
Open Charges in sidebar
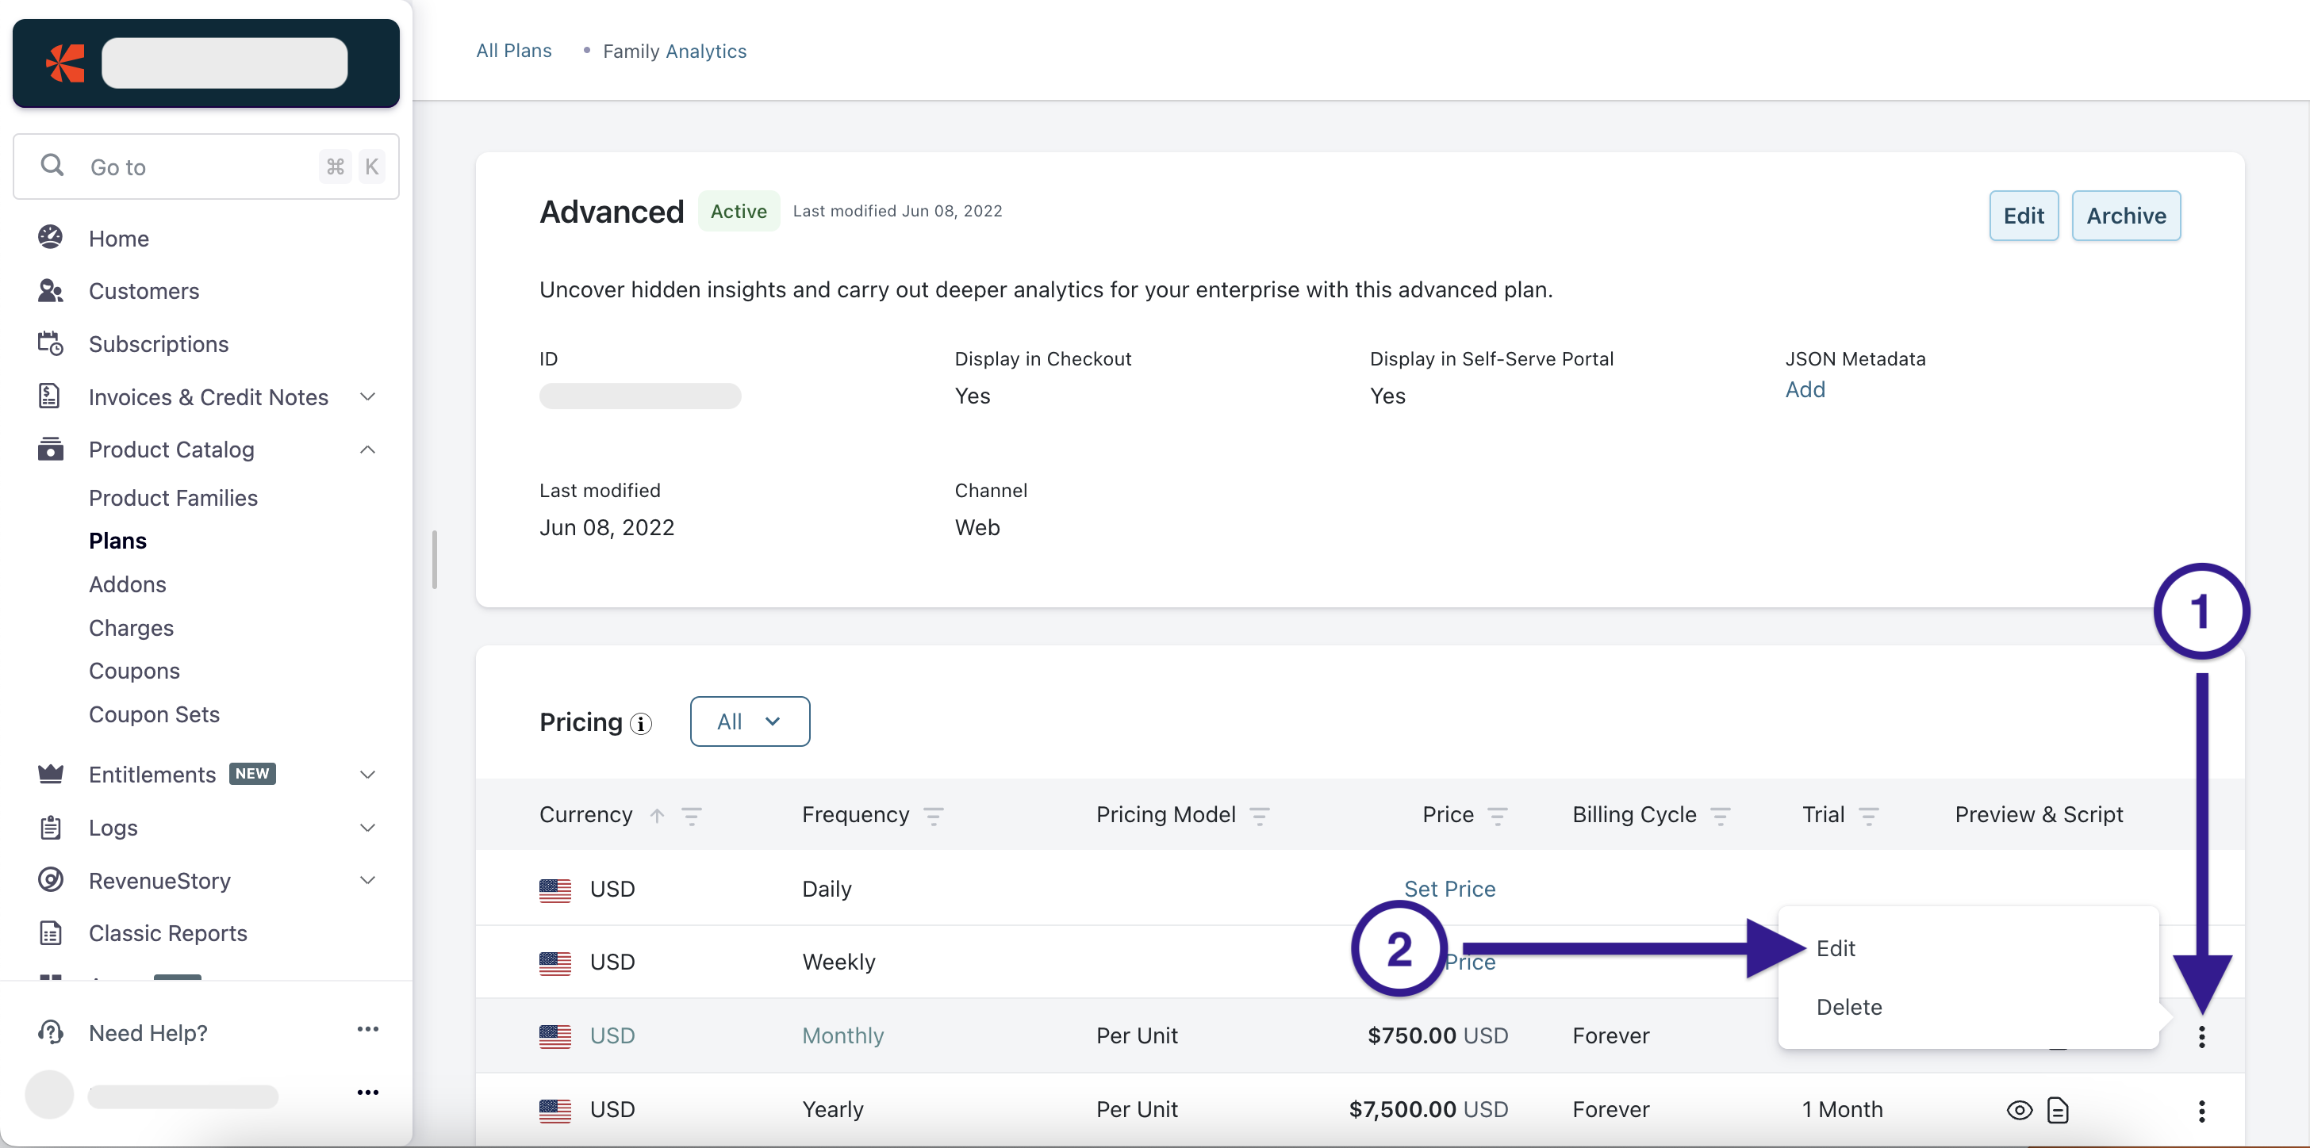(131, 627)
